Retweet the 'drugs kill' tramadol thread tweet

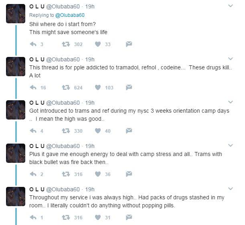pyautogui.click(x=65, y=87)
